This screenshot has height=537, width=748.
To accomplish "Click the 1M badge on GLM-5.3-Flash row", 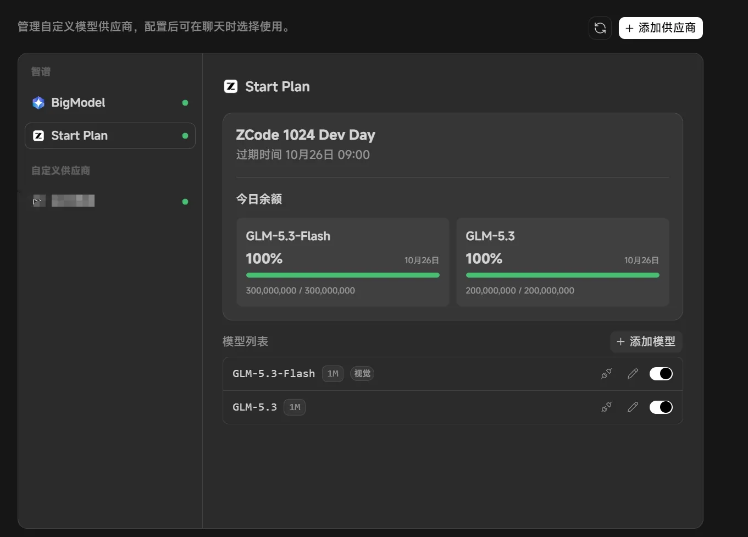I will 333,374.
